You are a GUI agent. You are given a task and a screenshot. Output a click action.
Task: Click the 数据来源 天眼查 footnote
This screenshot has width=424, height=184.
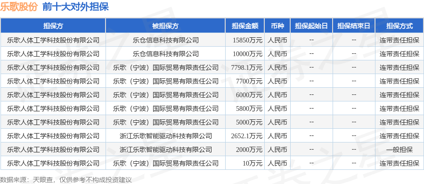click(65, 180)
